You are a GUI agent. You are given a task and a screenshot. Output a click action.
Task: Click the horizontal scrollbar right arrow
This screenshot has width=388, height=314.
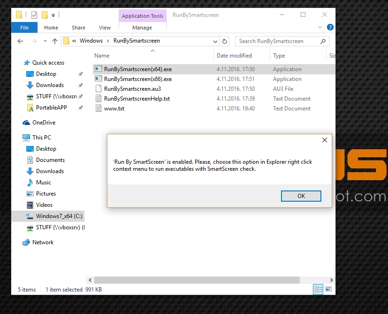point(331,280)
